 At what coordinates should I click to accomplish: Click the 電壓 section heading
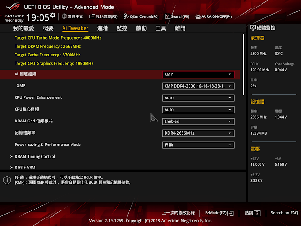[255, 149]
